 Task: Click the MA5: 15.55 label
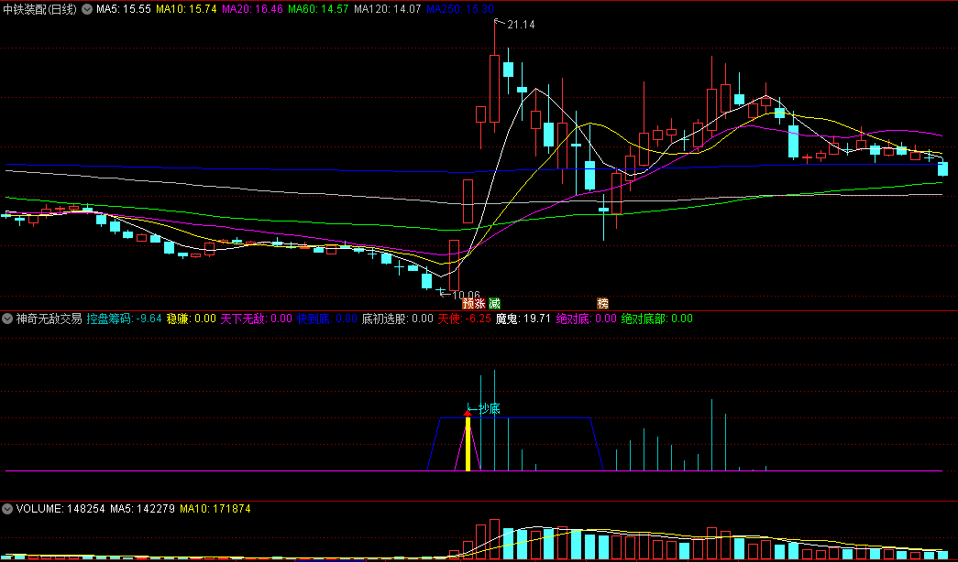[124, 10]
